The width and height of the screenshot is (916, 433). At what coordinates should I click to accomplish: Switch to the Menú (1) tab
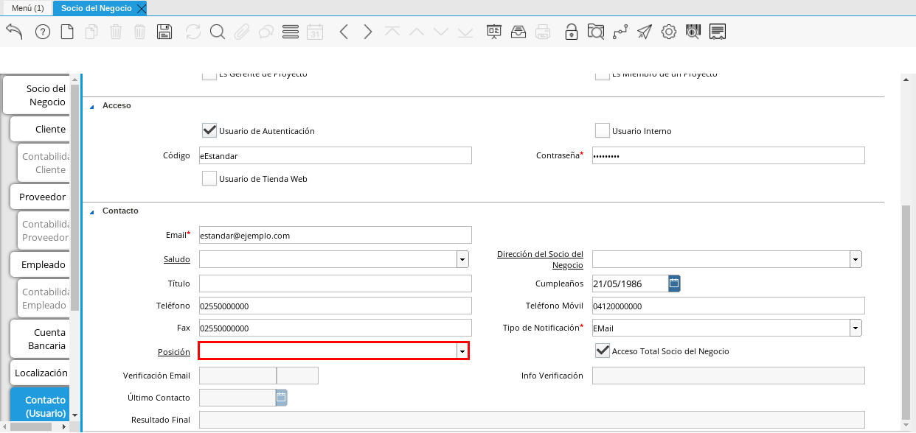click(27, 8)
